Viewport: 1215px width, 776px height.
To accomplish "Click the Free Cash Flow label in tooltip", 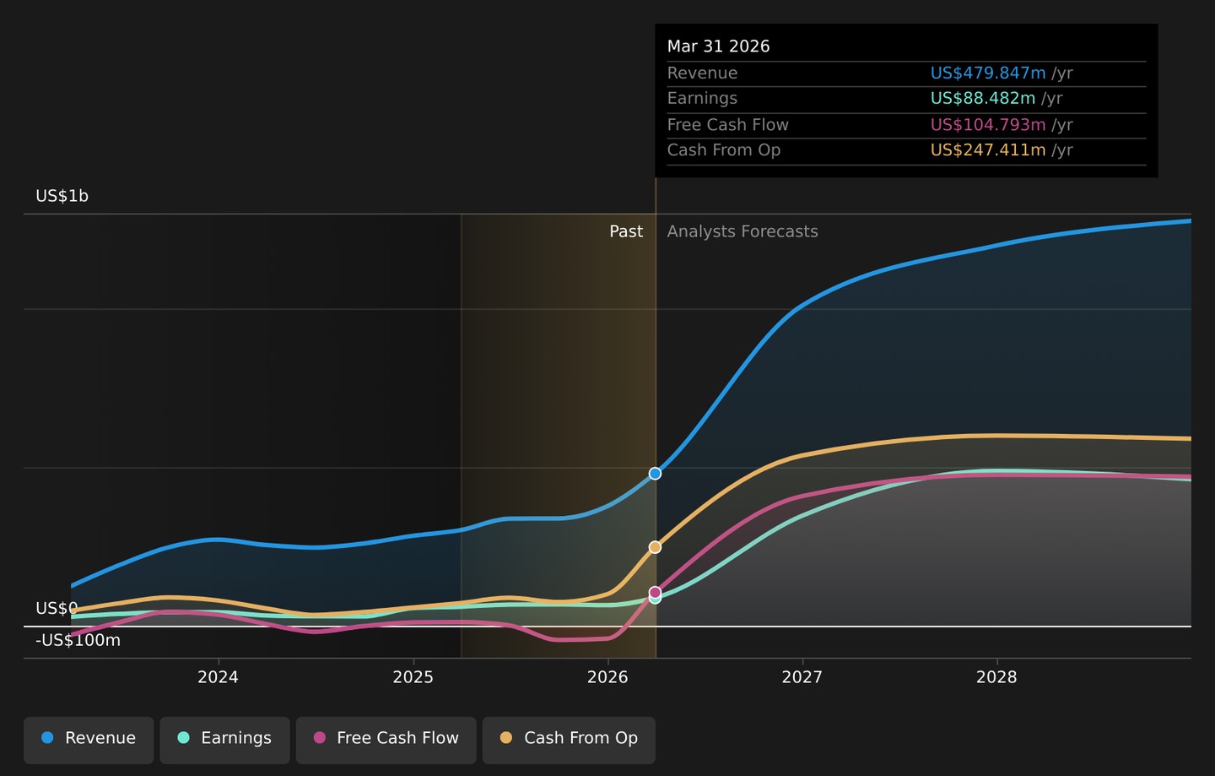I will pos(728,125).
